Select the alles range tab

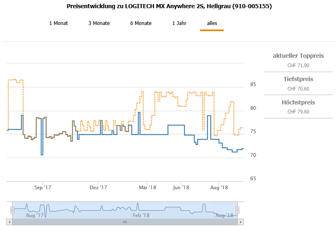click(212, 23)
